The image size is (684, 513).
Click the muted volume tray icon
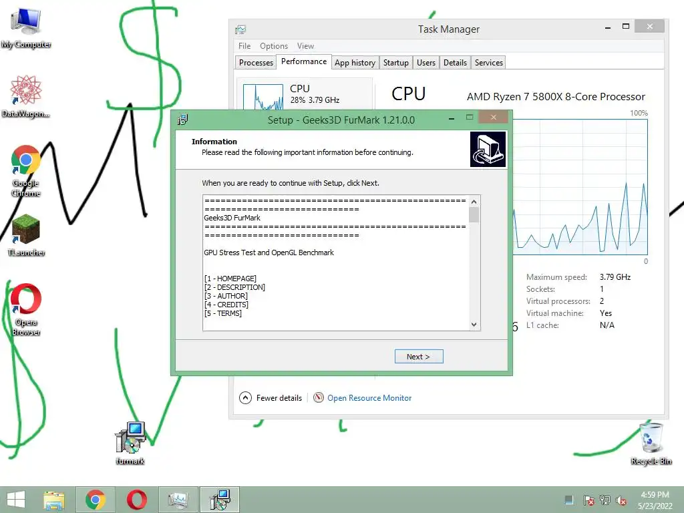pyautogui.click(x=621, y=500)
